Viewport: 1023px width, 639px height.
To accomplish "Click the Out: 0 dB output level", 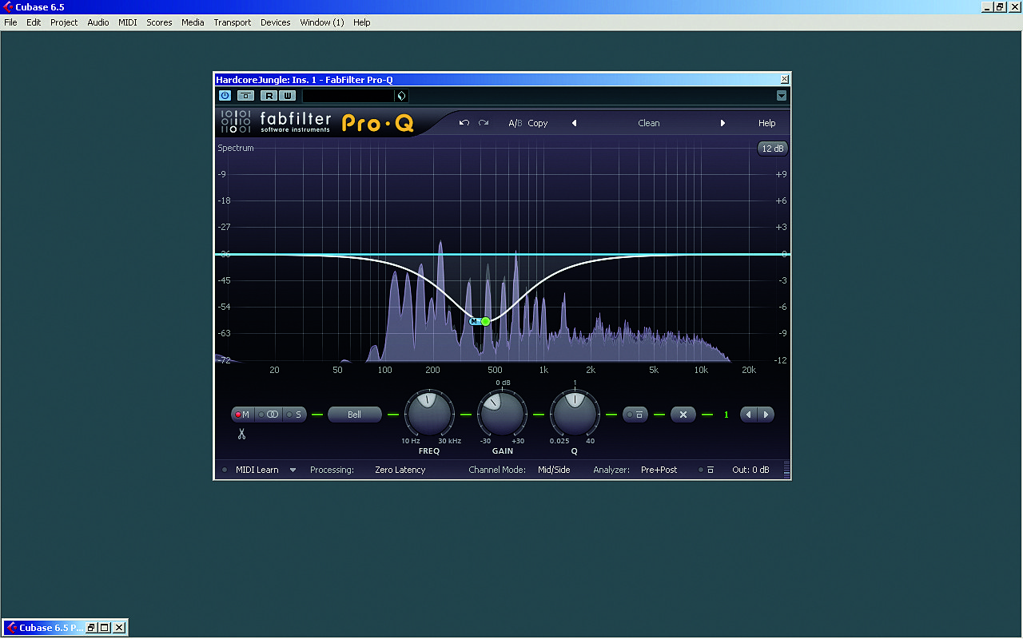I will pyautogui.click(x=750, y=470).
